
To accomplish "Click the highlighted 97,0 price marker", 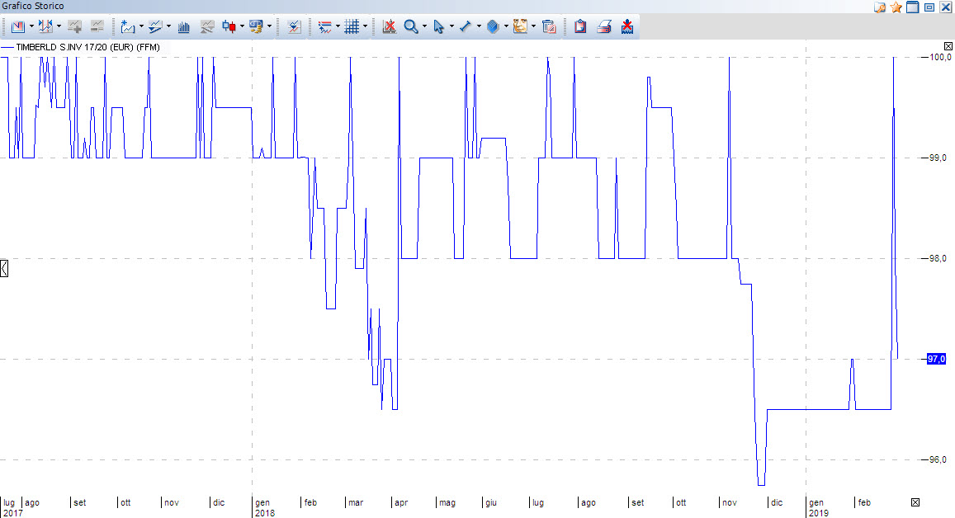I will (936, 359).
